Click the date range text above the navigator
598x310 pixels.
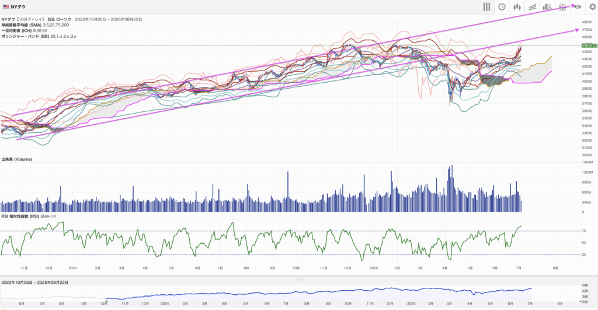tap(34, 282)
